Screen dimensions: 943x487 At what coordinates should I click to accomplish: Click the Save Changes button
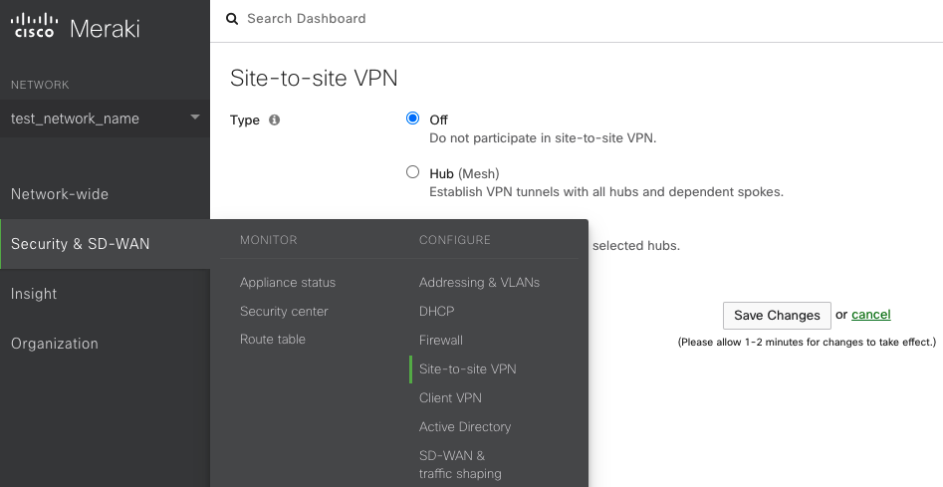click(777, 315)
